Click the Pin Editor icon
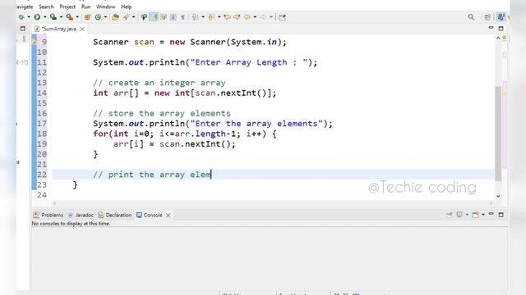This screenshot has height=295, width=526. pyautogui.click(x=282, y=17)
